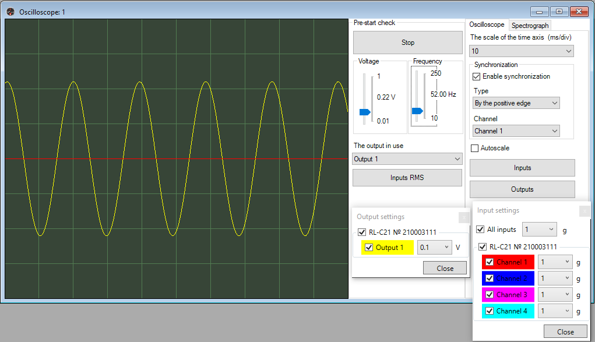Screen dimensions: 595x342
Task: Click the Voltage slider maximum label 1
Action: click(379, 76)
